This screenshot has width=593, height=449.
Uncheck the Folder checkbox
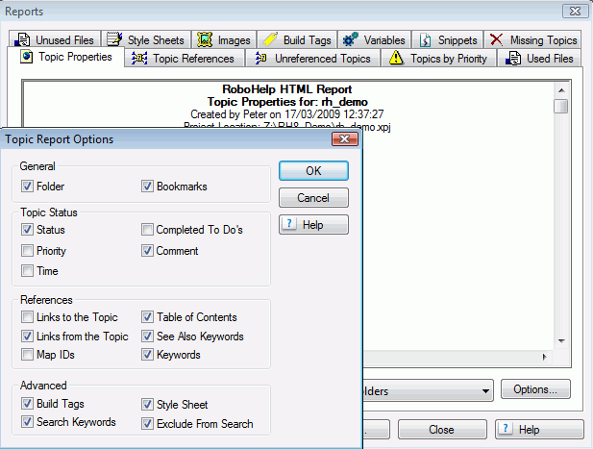27,187
